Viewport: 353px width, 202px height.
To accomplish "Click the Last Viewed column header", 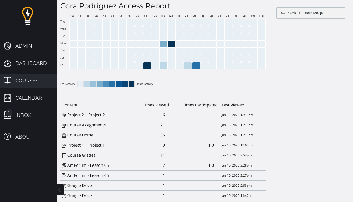I will coord(233,105).
